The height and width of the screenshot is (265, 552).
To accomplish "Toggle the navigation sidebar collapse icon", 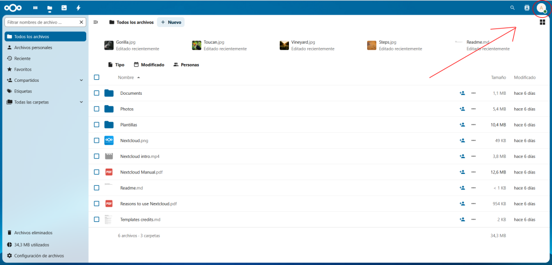I will click(x=96, y=22).
